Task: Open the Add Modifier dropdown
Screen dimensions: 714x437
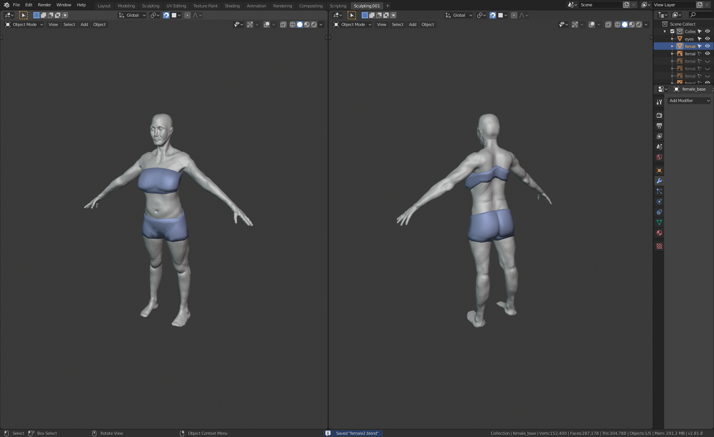Action: (x=689, y=101)
